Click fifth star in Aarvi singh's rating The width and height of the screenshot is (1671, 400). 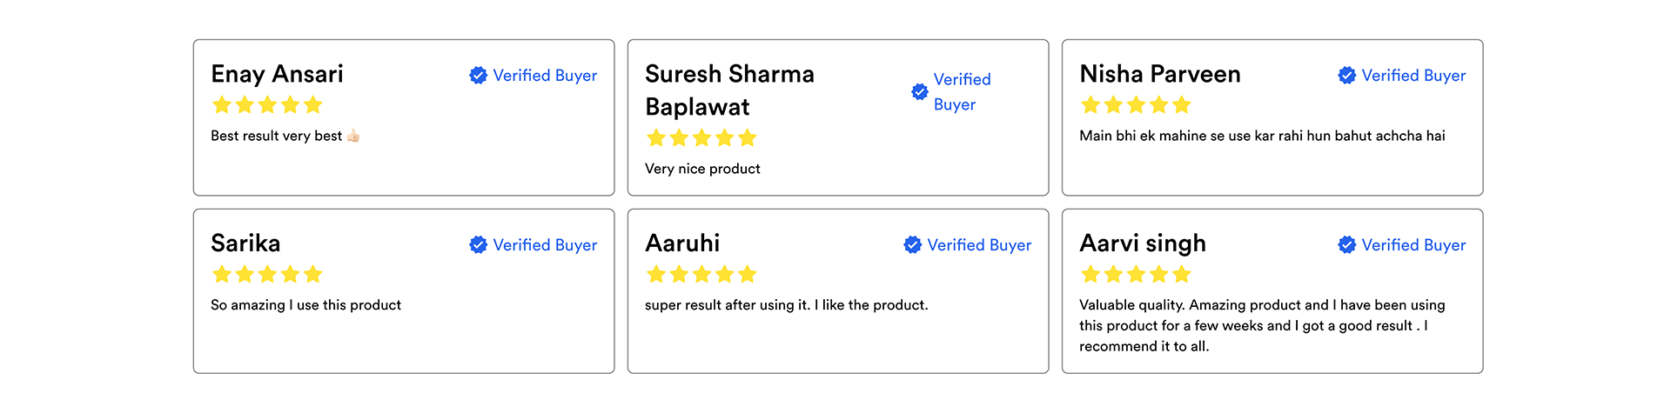click(1181, 275)
